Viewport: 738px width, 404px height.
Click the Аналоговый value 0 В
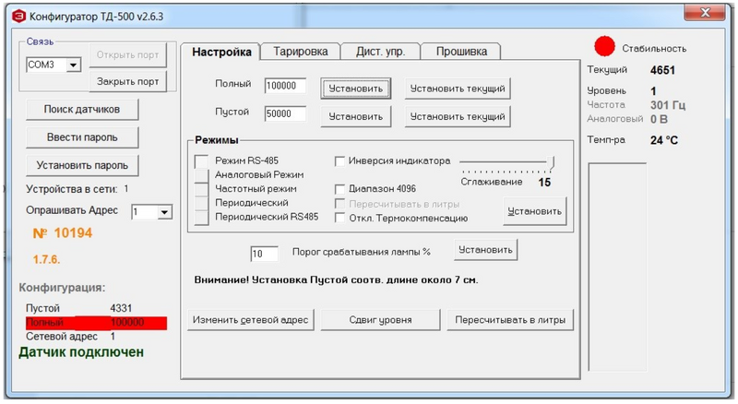pos(659,119)
